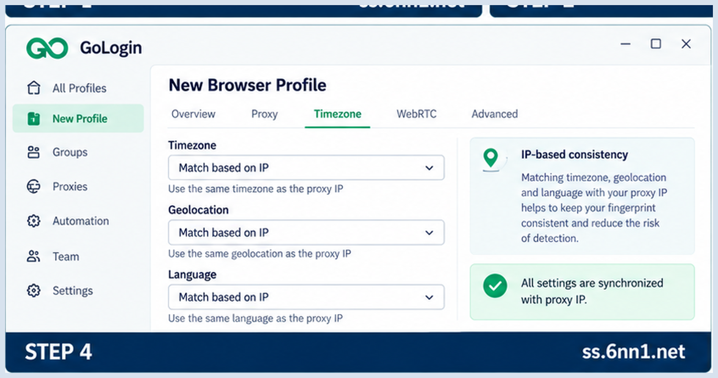Open All Profiles via its house icon
This screenshot has height=378, width=718.
coord(34,88)
